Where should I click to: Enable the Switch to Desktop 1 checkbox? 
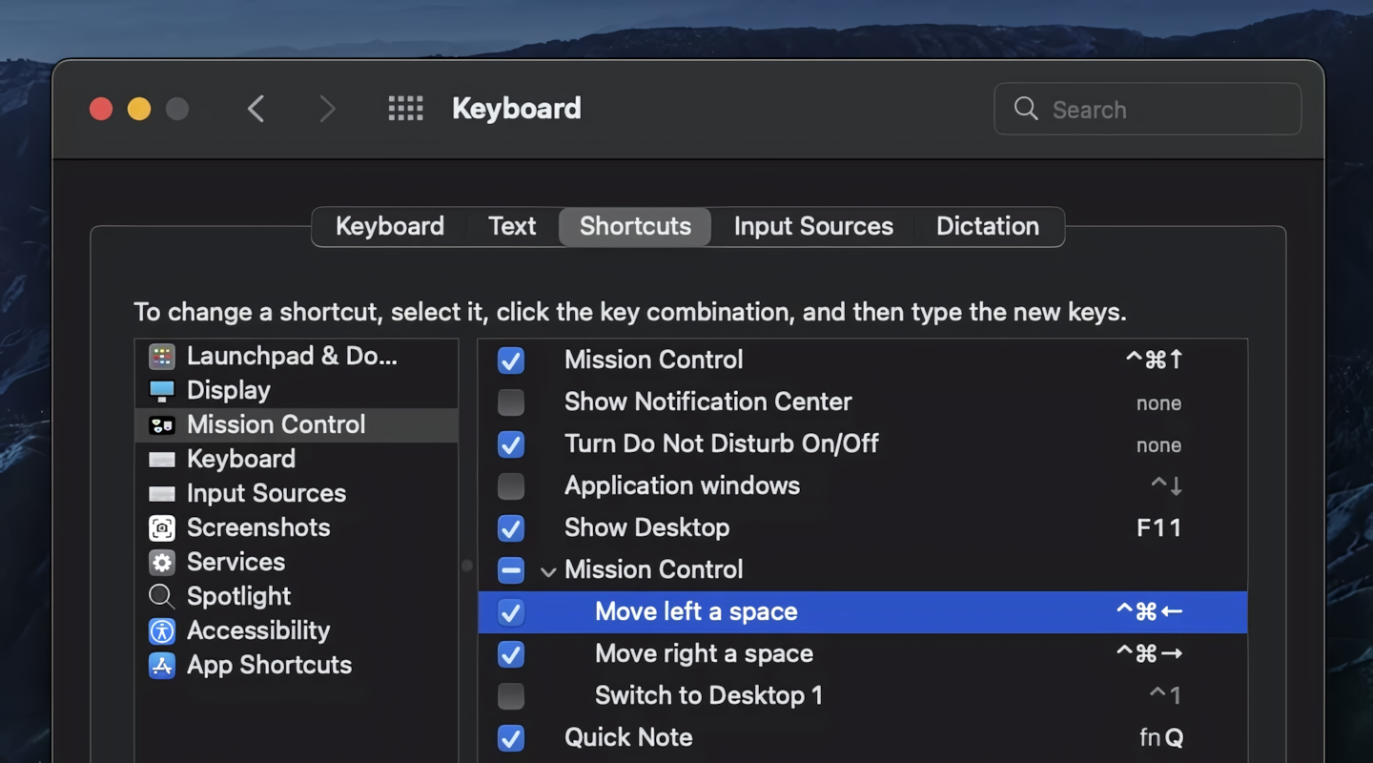511,696
